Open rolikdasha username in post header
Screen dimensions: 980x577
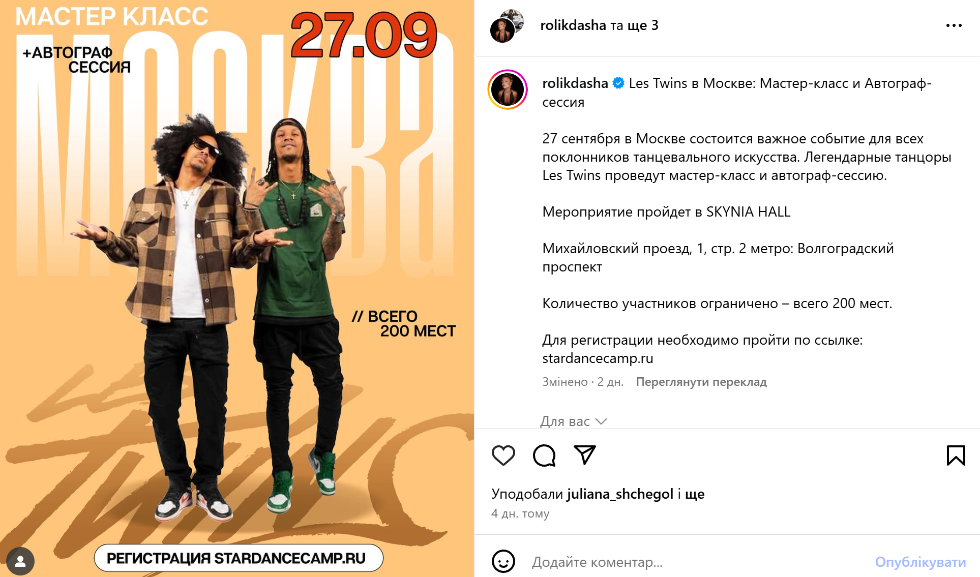(x=573, y=25)
